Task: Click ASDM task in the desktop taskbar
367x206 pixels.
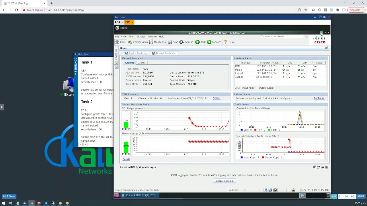Action: [x=140, y=195]
